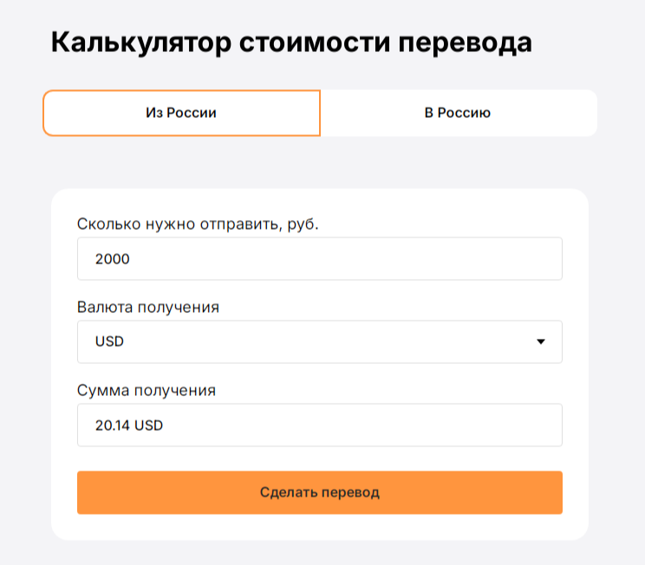This screenshot has width=645, height=565.
Task: Select the «В Россию» transfer direction
Action: 458,113
